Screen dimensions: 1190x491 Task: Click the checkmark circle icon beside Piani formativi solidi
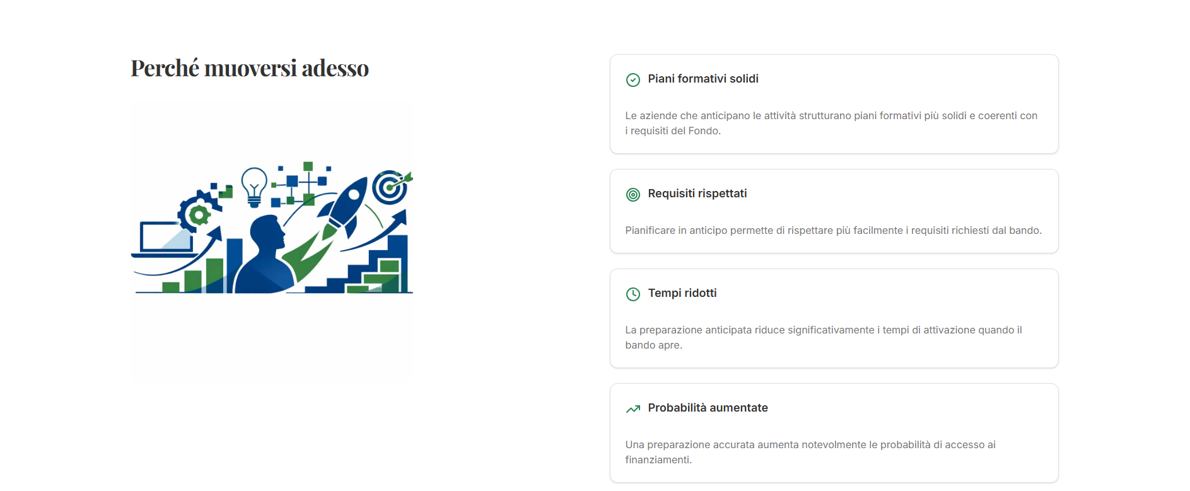tap(633, 80)
